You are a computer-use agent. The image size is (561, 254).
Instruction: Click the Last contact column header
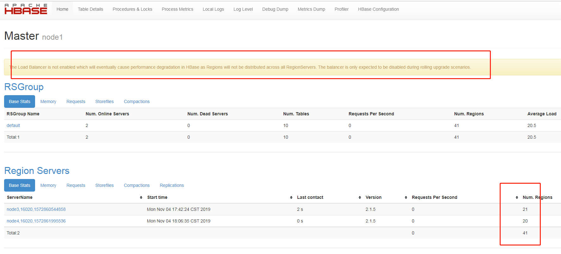click(310, 197)
